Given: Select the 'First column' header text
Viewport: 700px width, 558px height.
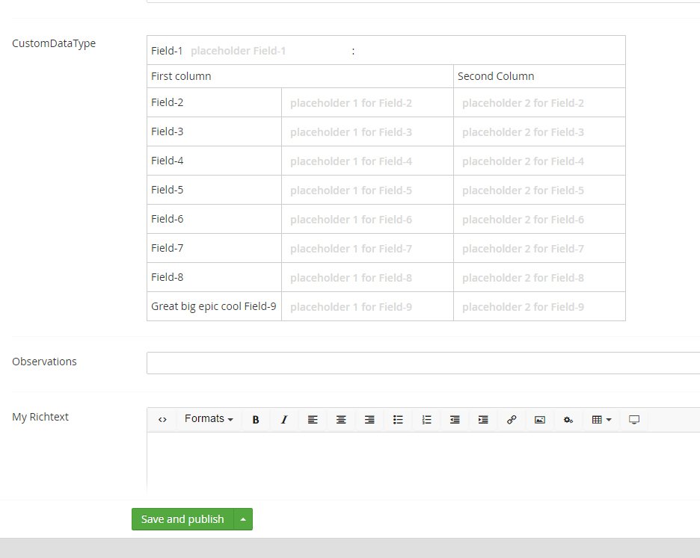Looking at the screenshot, I should pos(181,76).
